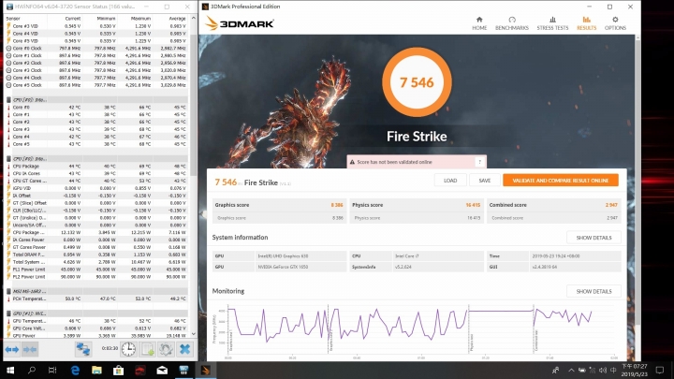Click the 7 546 score circle

(417, 82)
